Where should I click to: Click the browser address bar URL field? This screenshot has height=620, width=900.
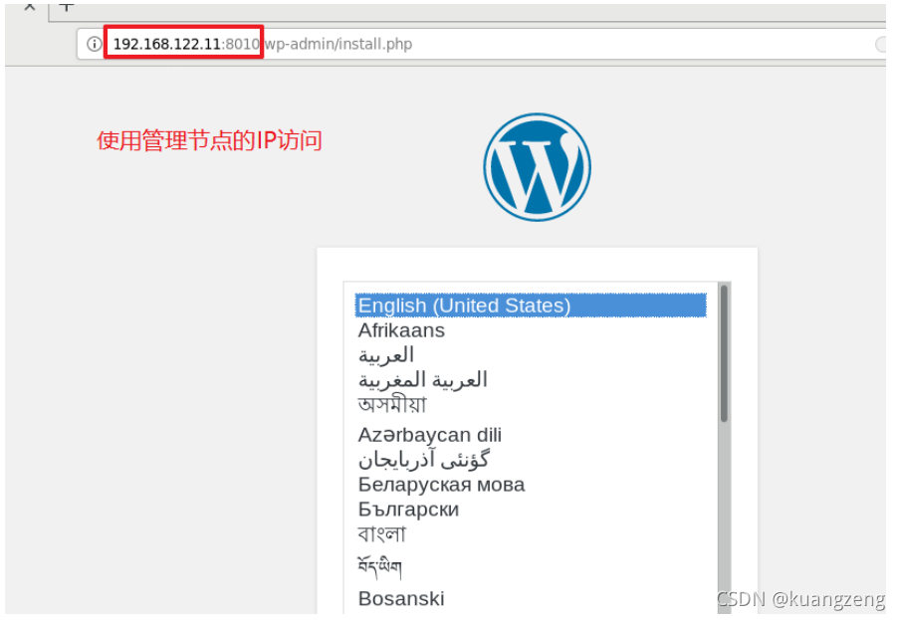pos(481,44)
